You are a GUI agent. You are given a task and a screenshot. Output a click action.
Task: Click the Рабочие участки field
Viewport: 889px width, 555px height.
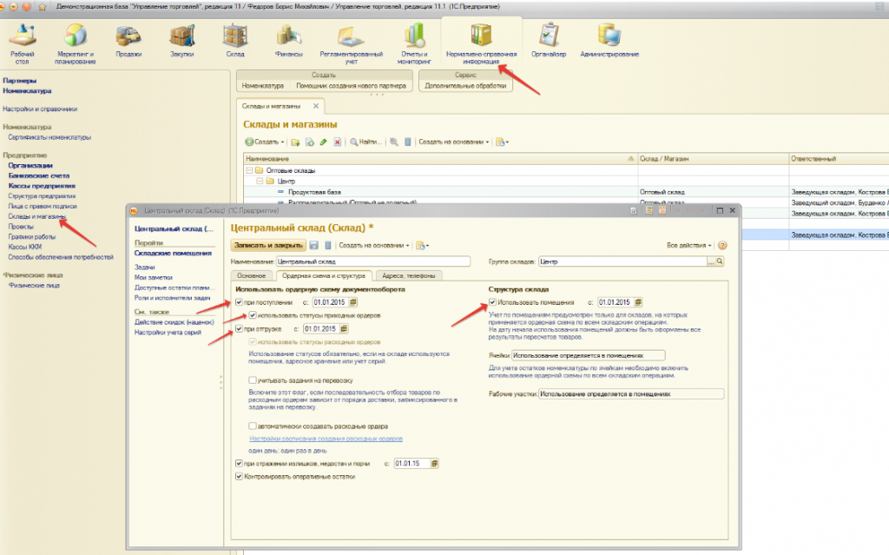click(631, 393)
